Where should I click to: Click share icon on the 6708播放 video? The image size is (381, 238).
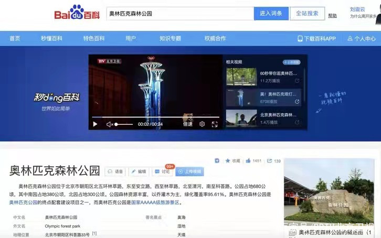coord(297,101)
